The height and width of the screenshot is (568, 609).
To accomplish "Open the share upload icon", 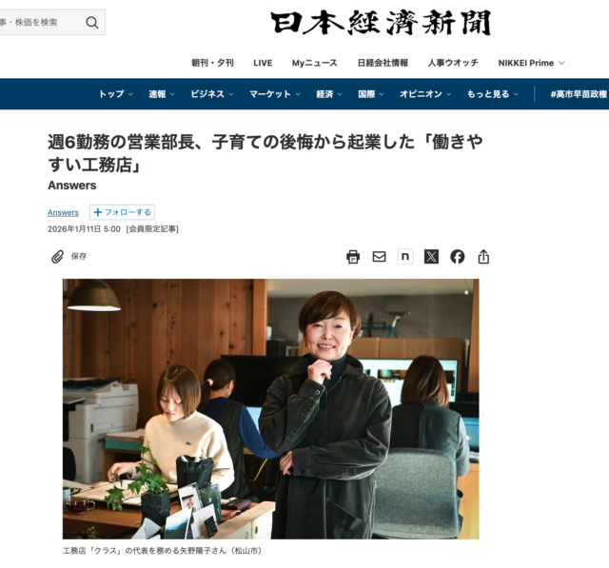I will tap(483, 257).
